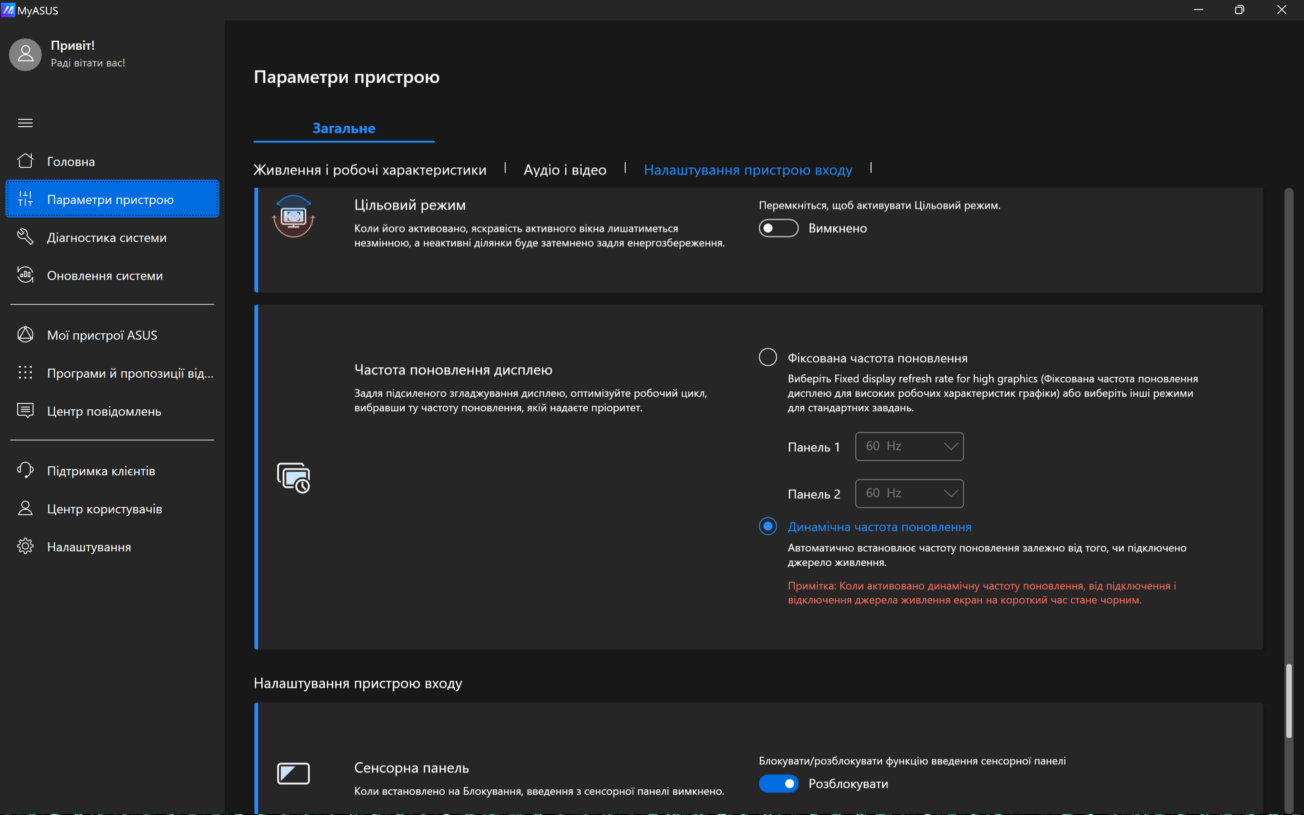Open Центр повідомлень message icon
The width and height of the screenshot is (1304, 815).
pos(25,411)
